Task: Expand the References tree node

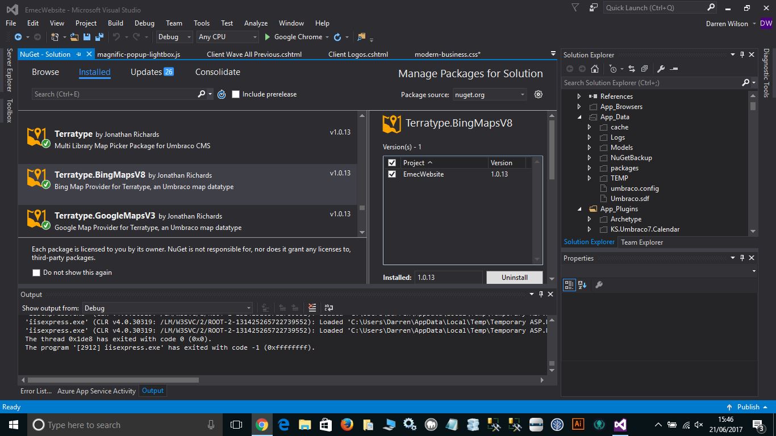Action: (579, 97)
